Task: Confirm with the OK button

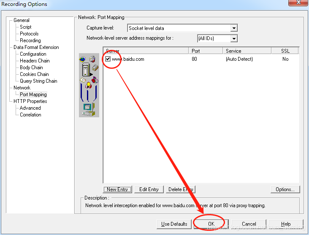Action: [x=211, y=224]
